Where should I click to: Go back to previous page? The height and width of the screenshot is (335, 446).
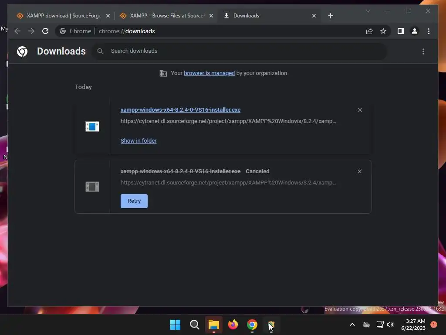[17, 31]
